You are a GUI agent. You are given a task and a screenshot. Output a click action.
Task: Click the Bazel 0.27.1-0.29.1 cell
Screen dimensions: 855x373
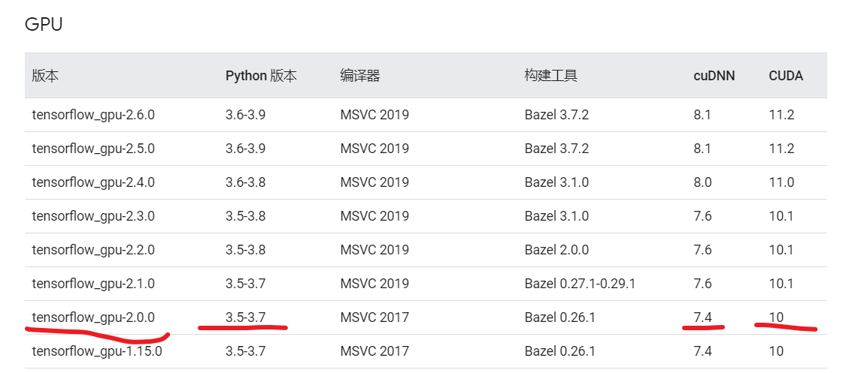pos(581,284)
